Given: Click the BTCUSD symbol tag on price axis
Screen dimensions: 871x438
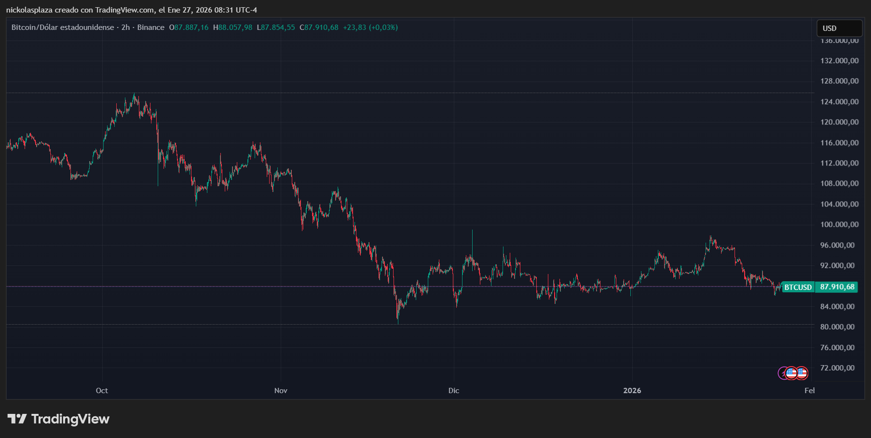Looking at the screenshot, I should (x=798, y=287).
